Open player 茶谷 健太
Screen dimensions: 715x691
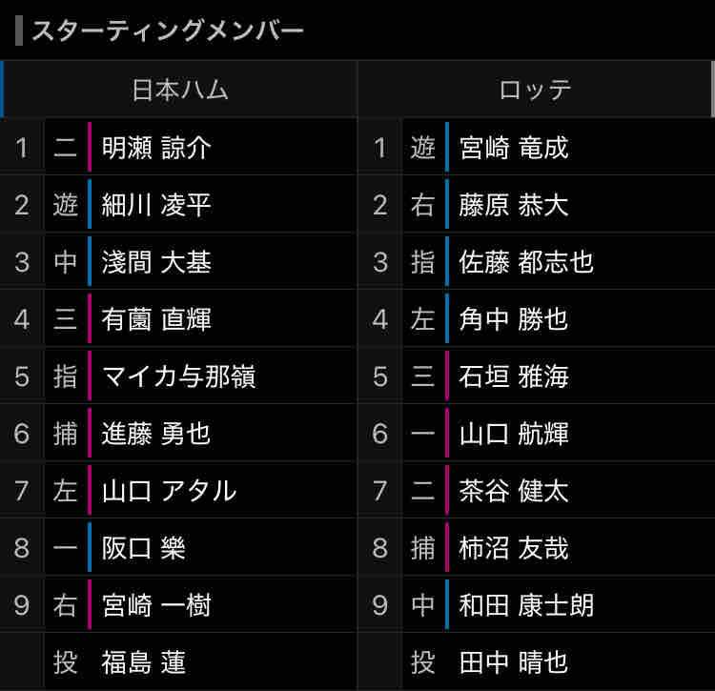tap(514, 491)
